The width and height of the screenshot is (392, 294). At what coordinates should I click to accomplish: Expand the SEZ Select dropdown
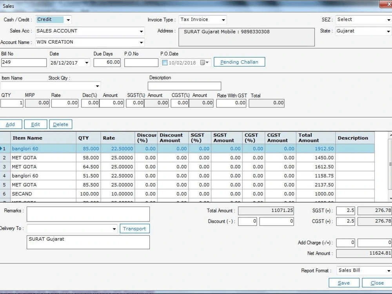tap(388, 20)
